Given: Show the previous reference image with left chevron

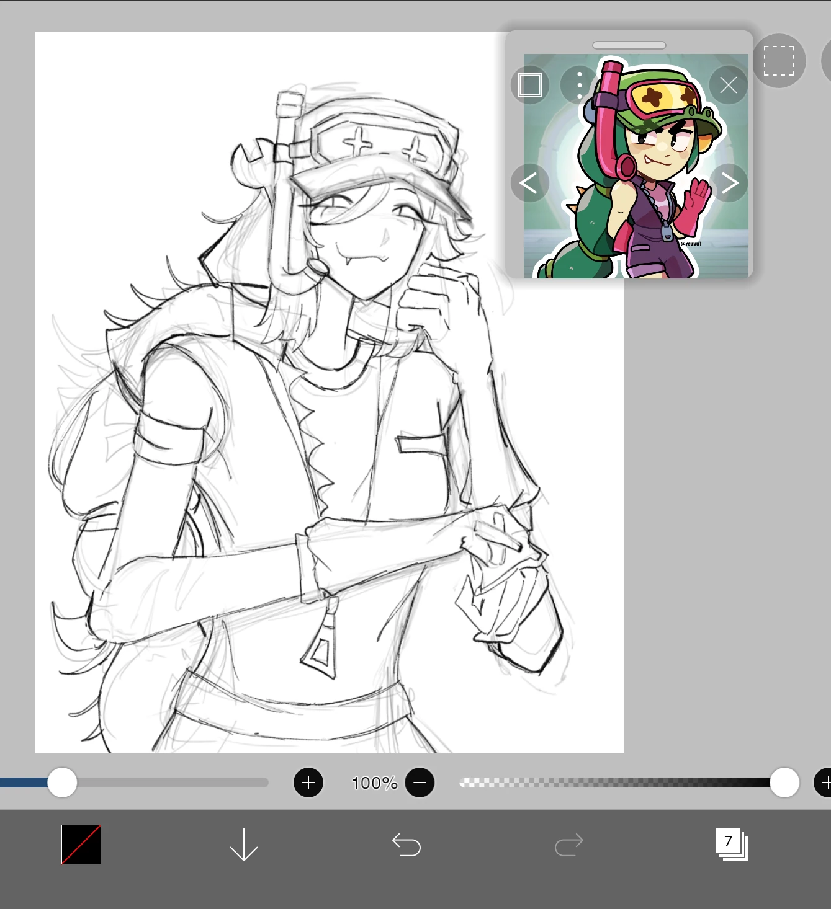Looking at the screenshot, I should (x=529, y=183).
